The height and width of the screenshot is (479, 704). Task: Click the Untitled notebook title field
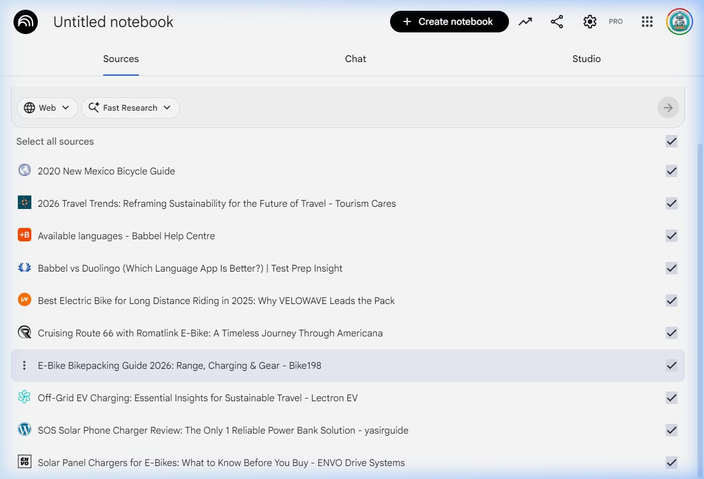(x=113, y=22)
